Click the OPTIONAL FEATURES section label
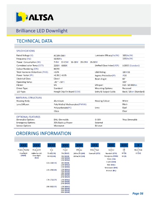 coord(28,117)
